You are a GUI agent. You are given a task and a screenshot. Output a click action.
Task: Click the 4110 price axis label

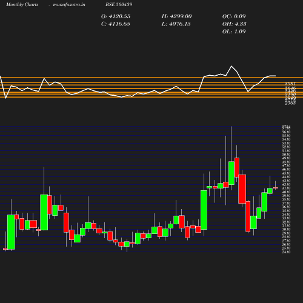286,188
